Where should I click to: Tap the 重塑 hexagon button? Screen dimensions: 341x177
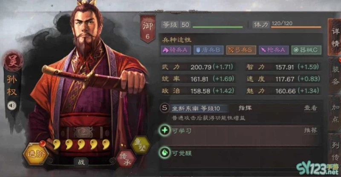click(x=141, y=145)
